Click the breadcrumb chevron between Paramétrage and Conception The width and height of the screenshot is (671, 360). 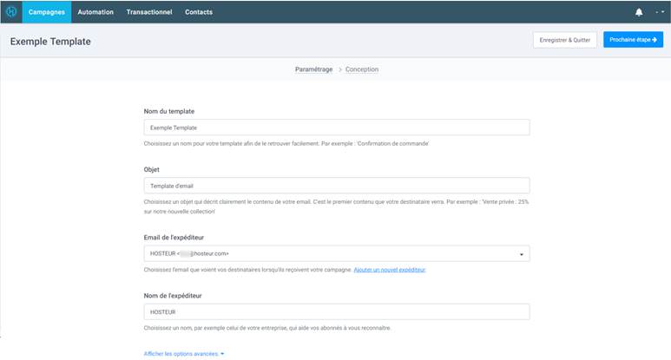click(339, 69)
